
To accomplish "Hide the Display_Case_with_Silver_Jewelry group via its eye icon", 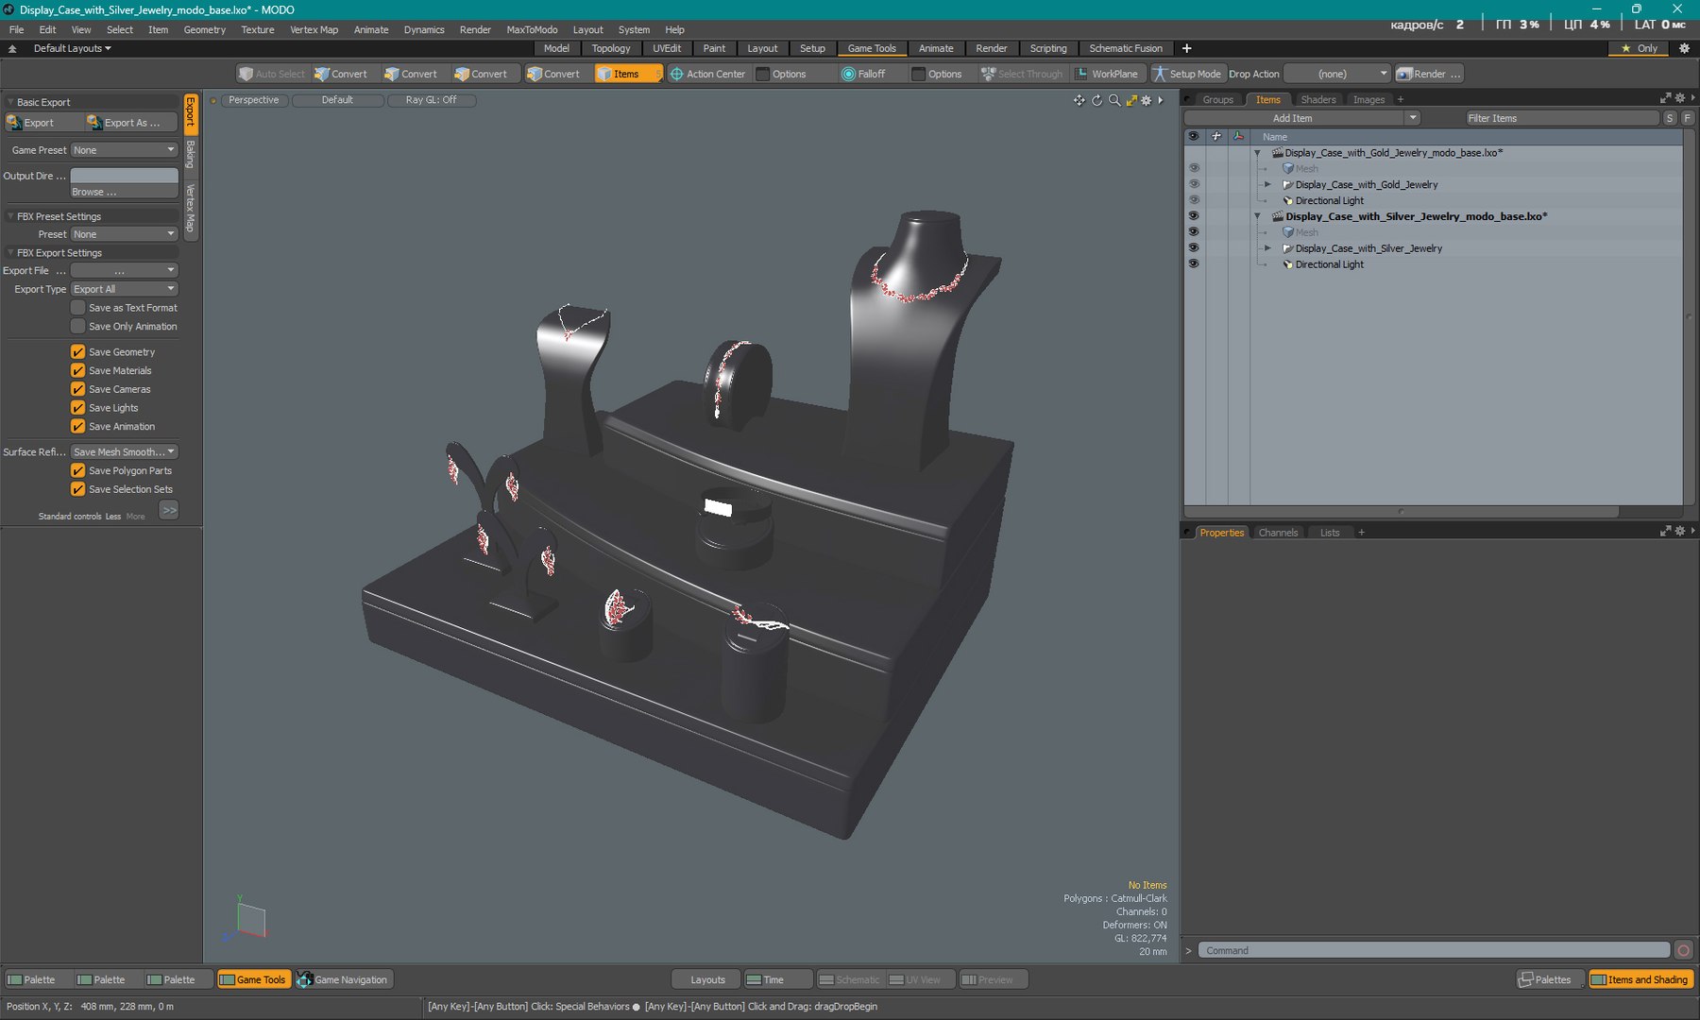I will click(x=1194, y=248).
